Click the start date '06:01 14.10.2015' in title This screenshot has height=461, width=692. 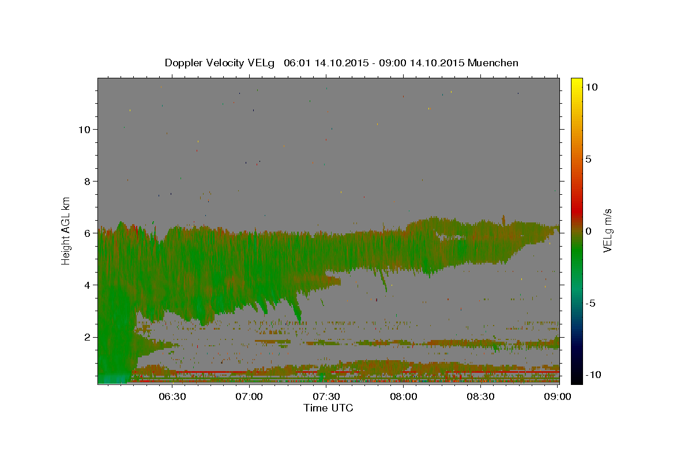click(x=325, y=63)
